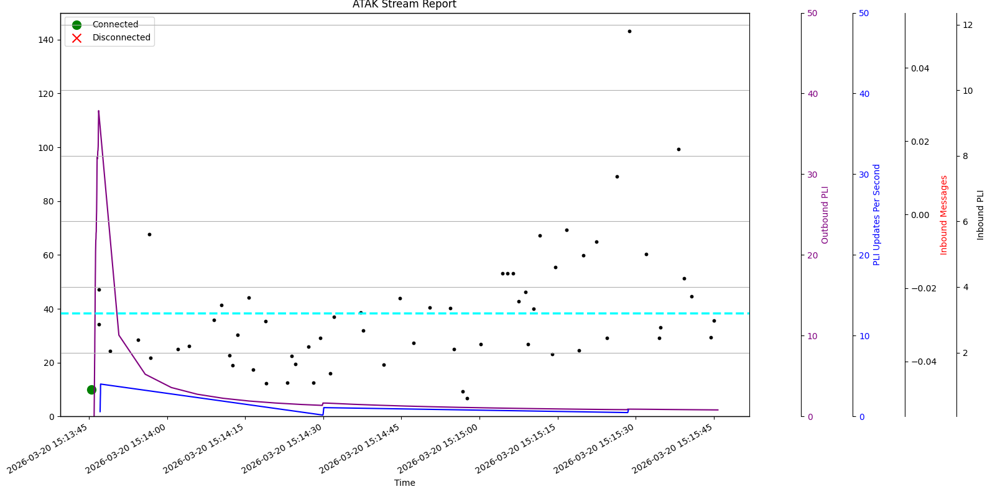Click the highest black data point near 143
This screenshot has width=995, height=497.
[x=629, y=31]
